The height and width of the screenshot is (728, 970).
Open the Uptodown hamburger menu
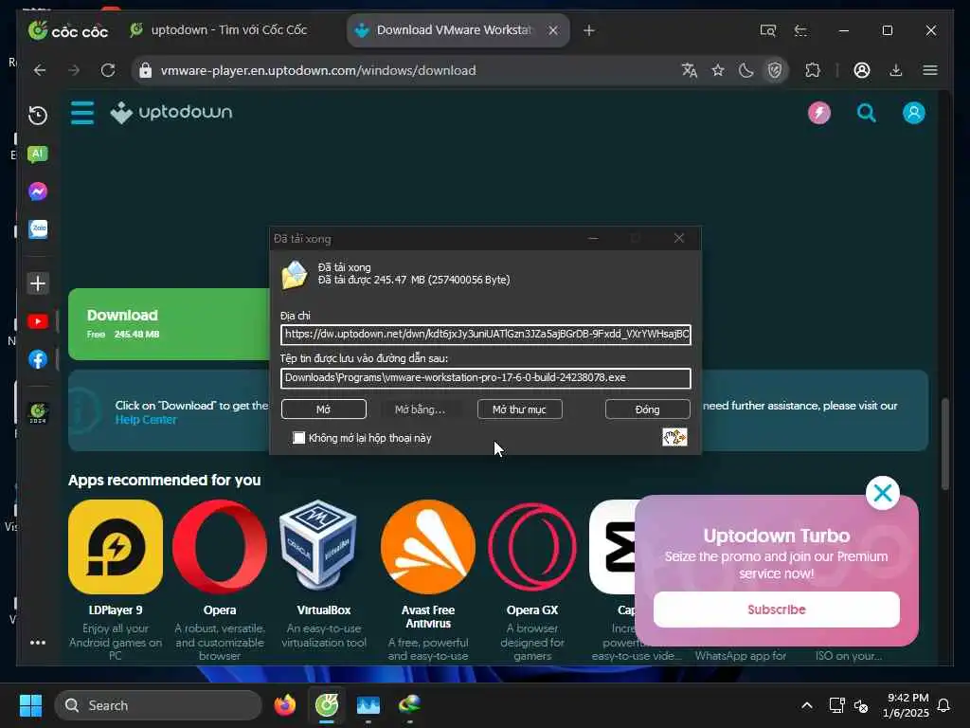(82, 113)
